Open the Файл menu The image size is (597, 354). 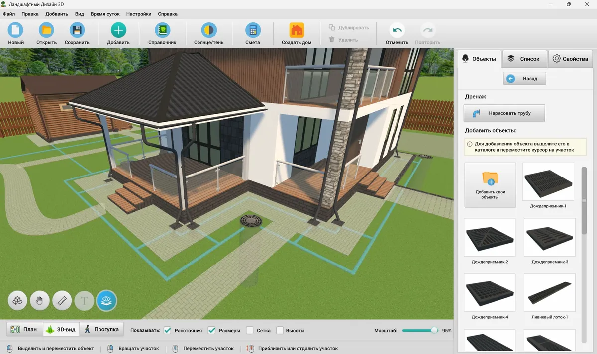(9, 14)
